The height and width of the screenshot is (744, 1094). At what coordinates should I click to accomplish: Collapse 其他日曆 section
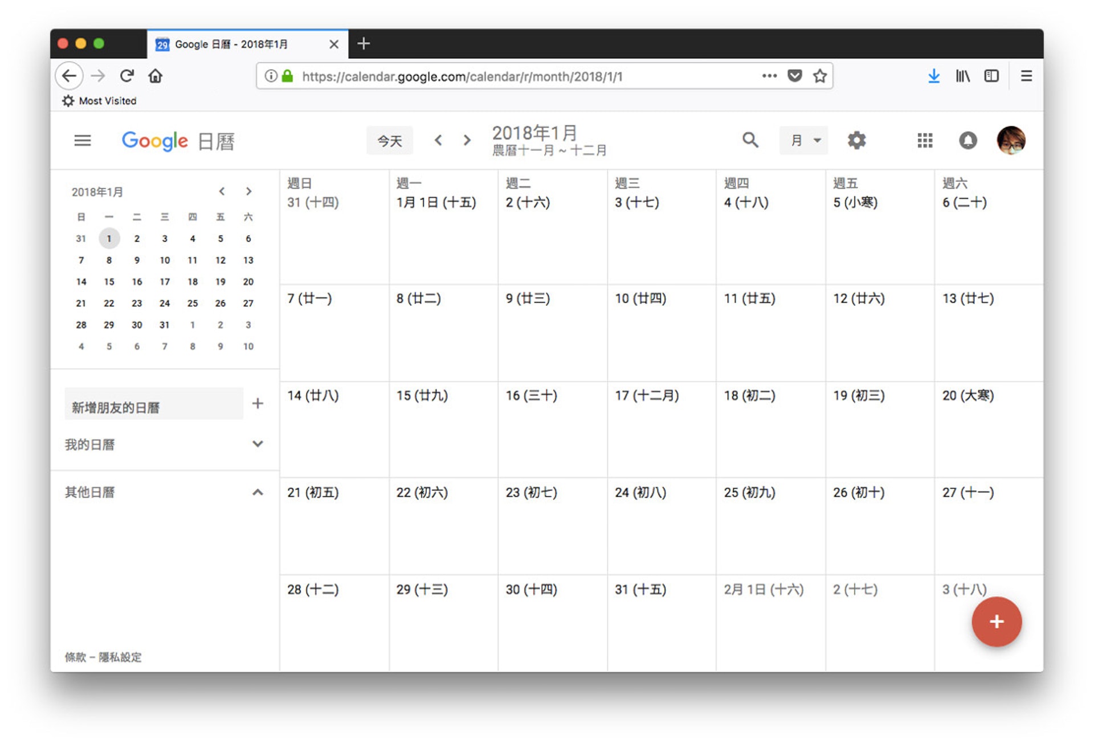[258, 492]
